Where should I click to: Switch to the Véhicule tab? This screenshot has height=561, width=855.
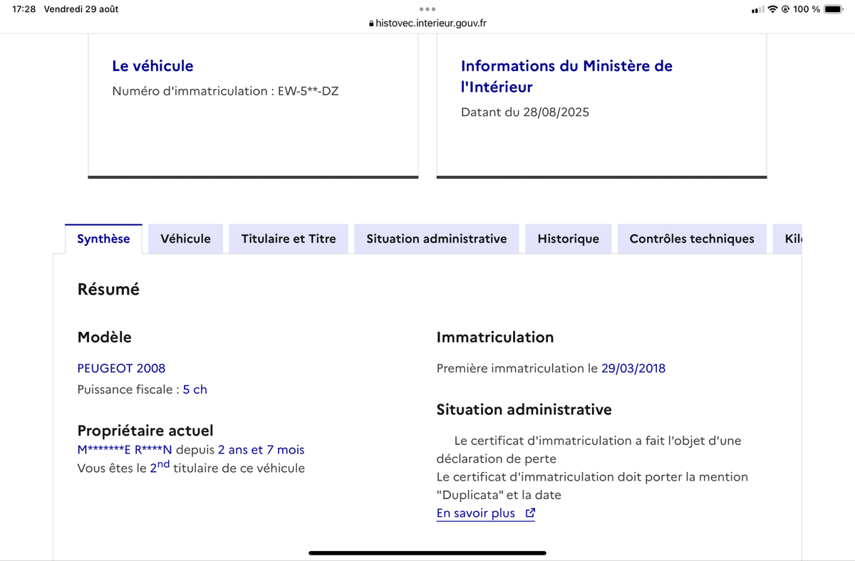[x=185, y=238]
